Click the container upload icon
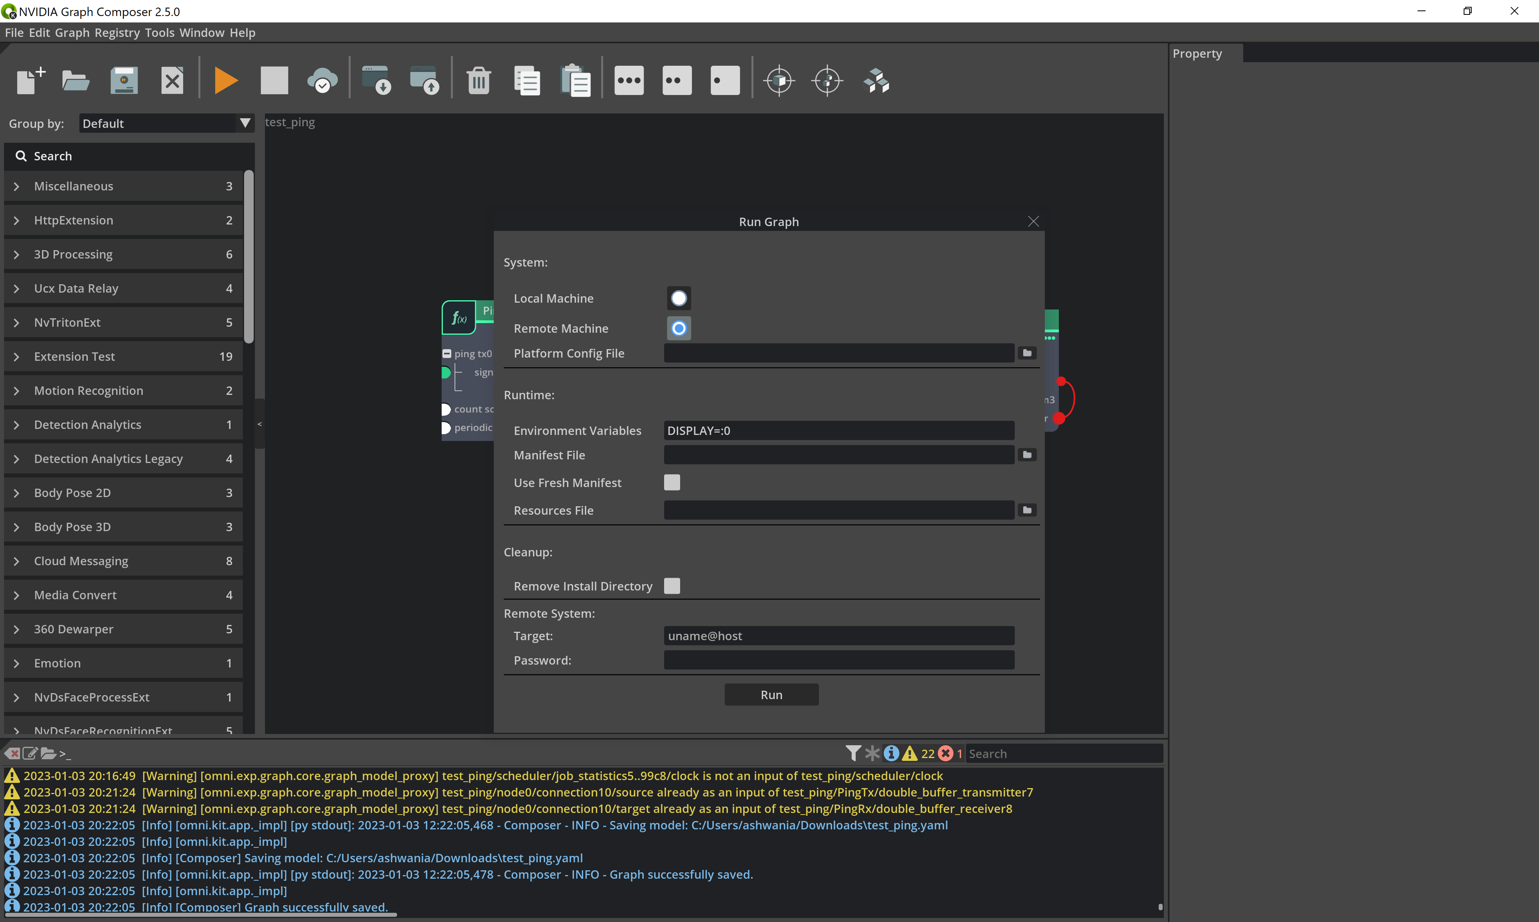The height and width of the screenshot is (922, 1539). 424,81
